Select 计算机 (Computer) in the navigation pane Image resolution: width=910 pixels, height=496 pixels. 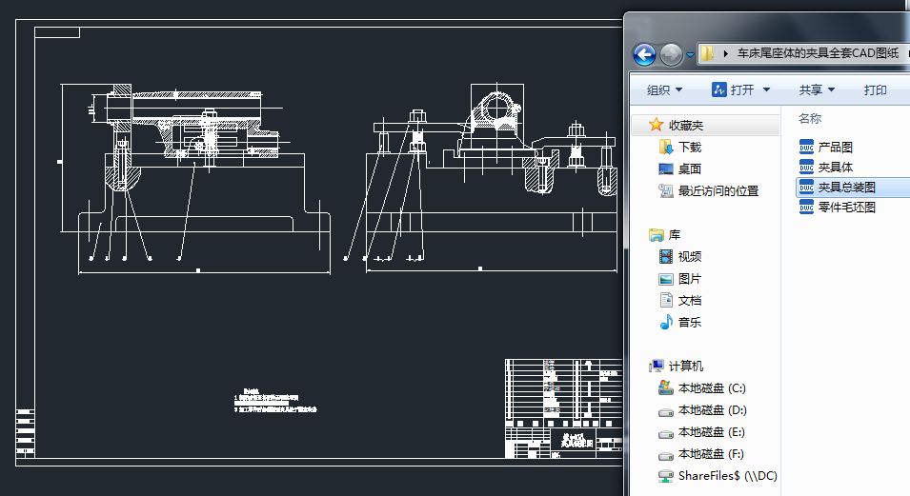tap(685, 366)
